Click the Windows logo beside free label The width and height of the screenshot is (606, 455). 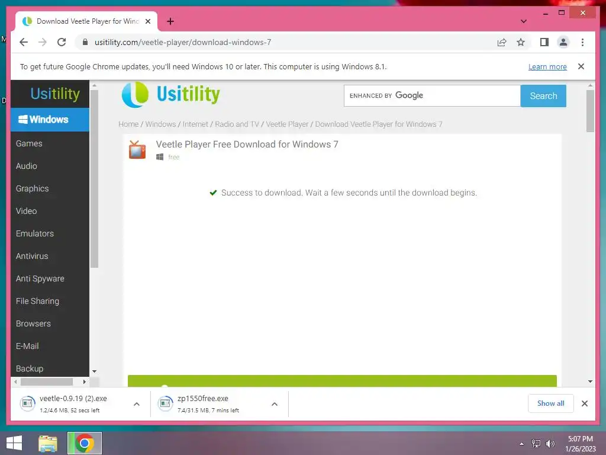[x=160, y=156]
